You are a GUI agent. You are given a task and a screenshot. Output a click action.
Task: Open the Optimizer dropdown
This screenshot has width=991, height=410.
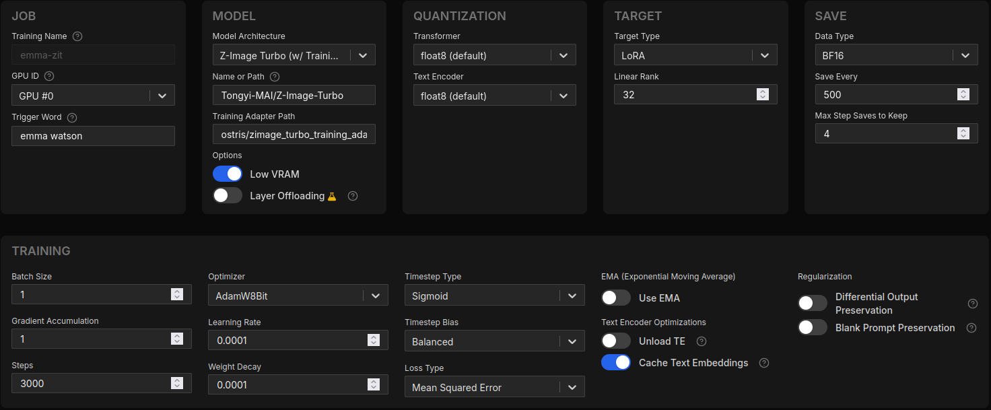[298, 296]
